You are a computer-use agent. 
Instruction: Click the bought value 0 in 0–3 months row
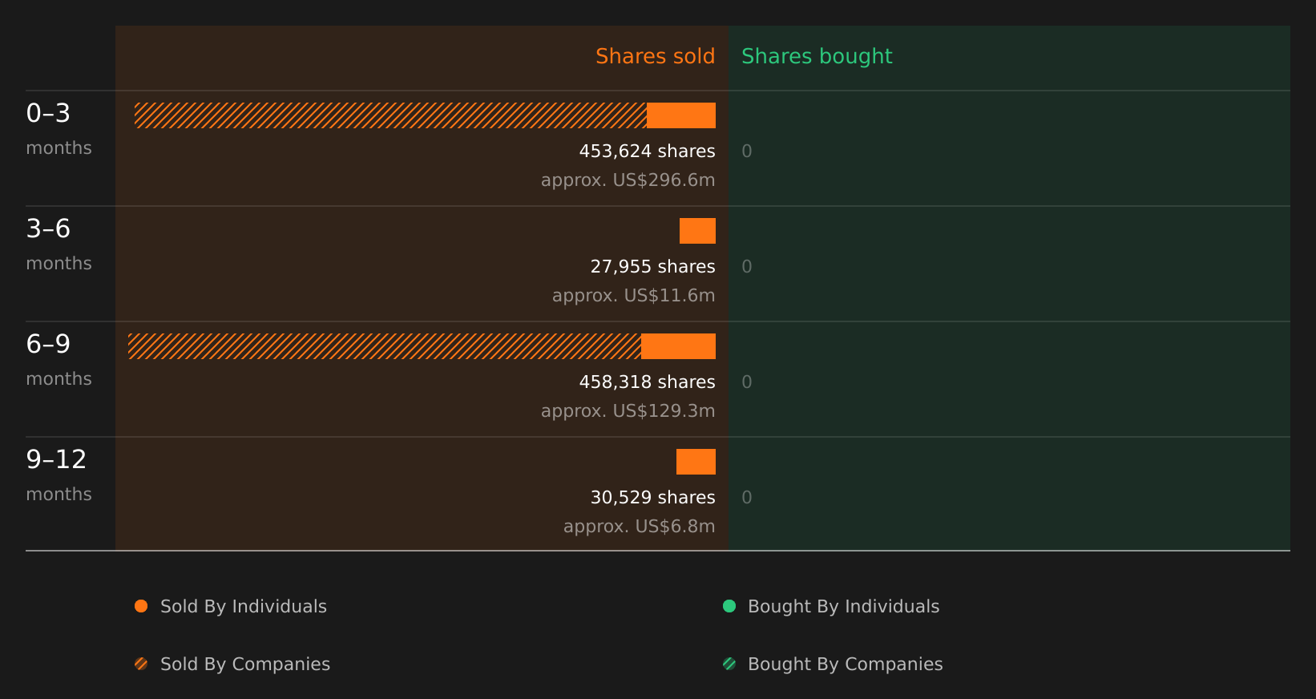pyautogui.click(x=747, y=152)
